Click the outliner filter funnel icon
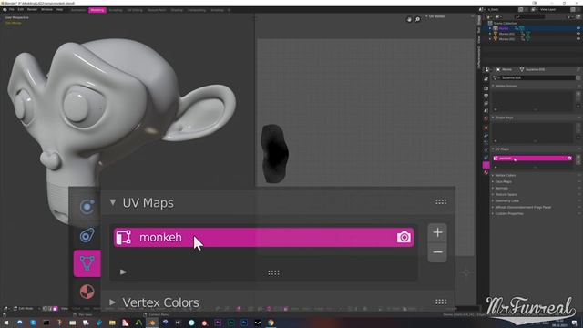 coord(569,16)
